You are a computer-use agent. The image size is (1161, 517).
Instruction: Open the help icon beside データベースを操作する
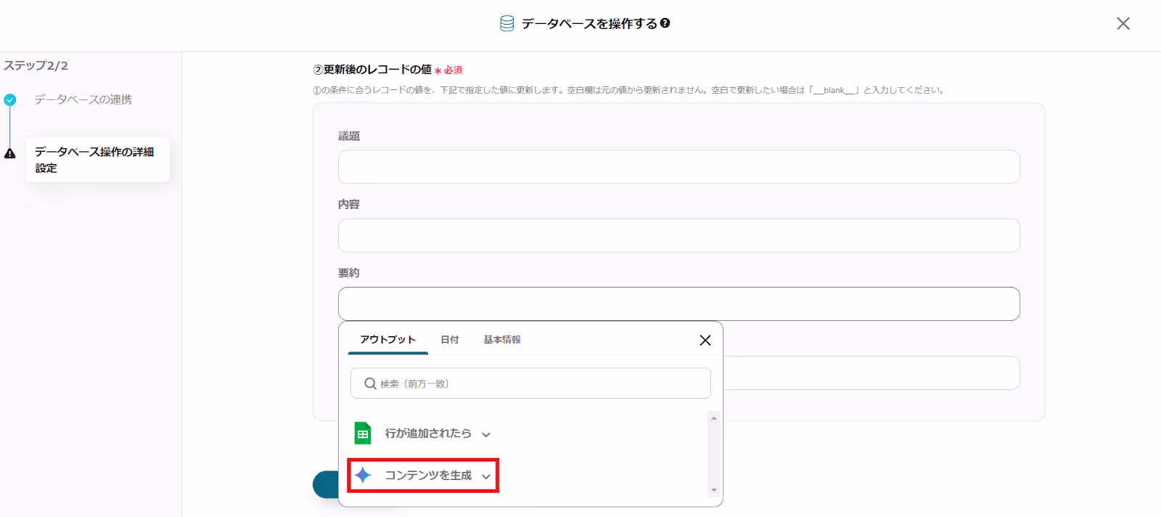665,23
